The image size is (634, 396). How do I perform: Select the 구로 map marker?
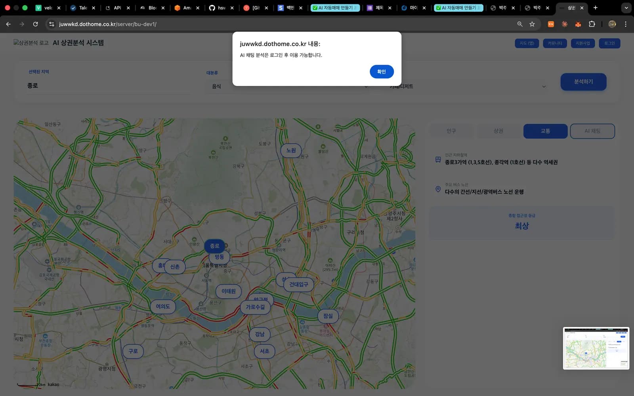(x=133, y=351)
